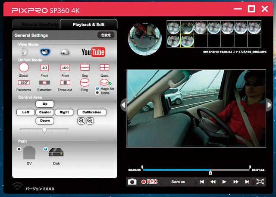Viewport: 276px width, 197px height.
Task: Show previous image with left arrow
Action: click(x=123, y=105)
